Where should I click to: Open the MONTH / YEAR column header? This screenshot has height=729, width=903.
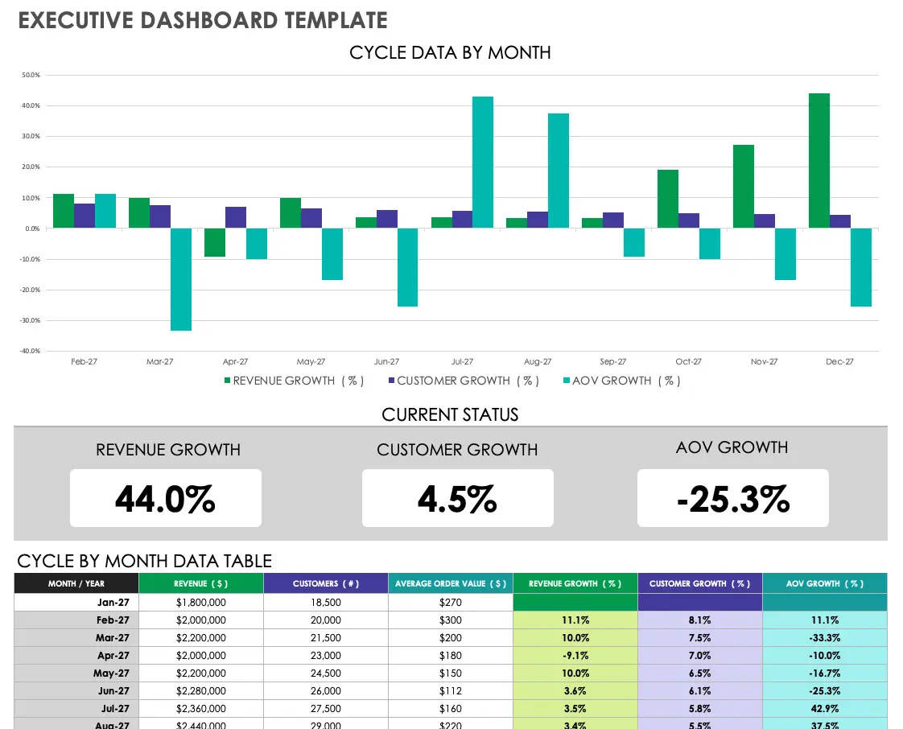pos(76,583)
